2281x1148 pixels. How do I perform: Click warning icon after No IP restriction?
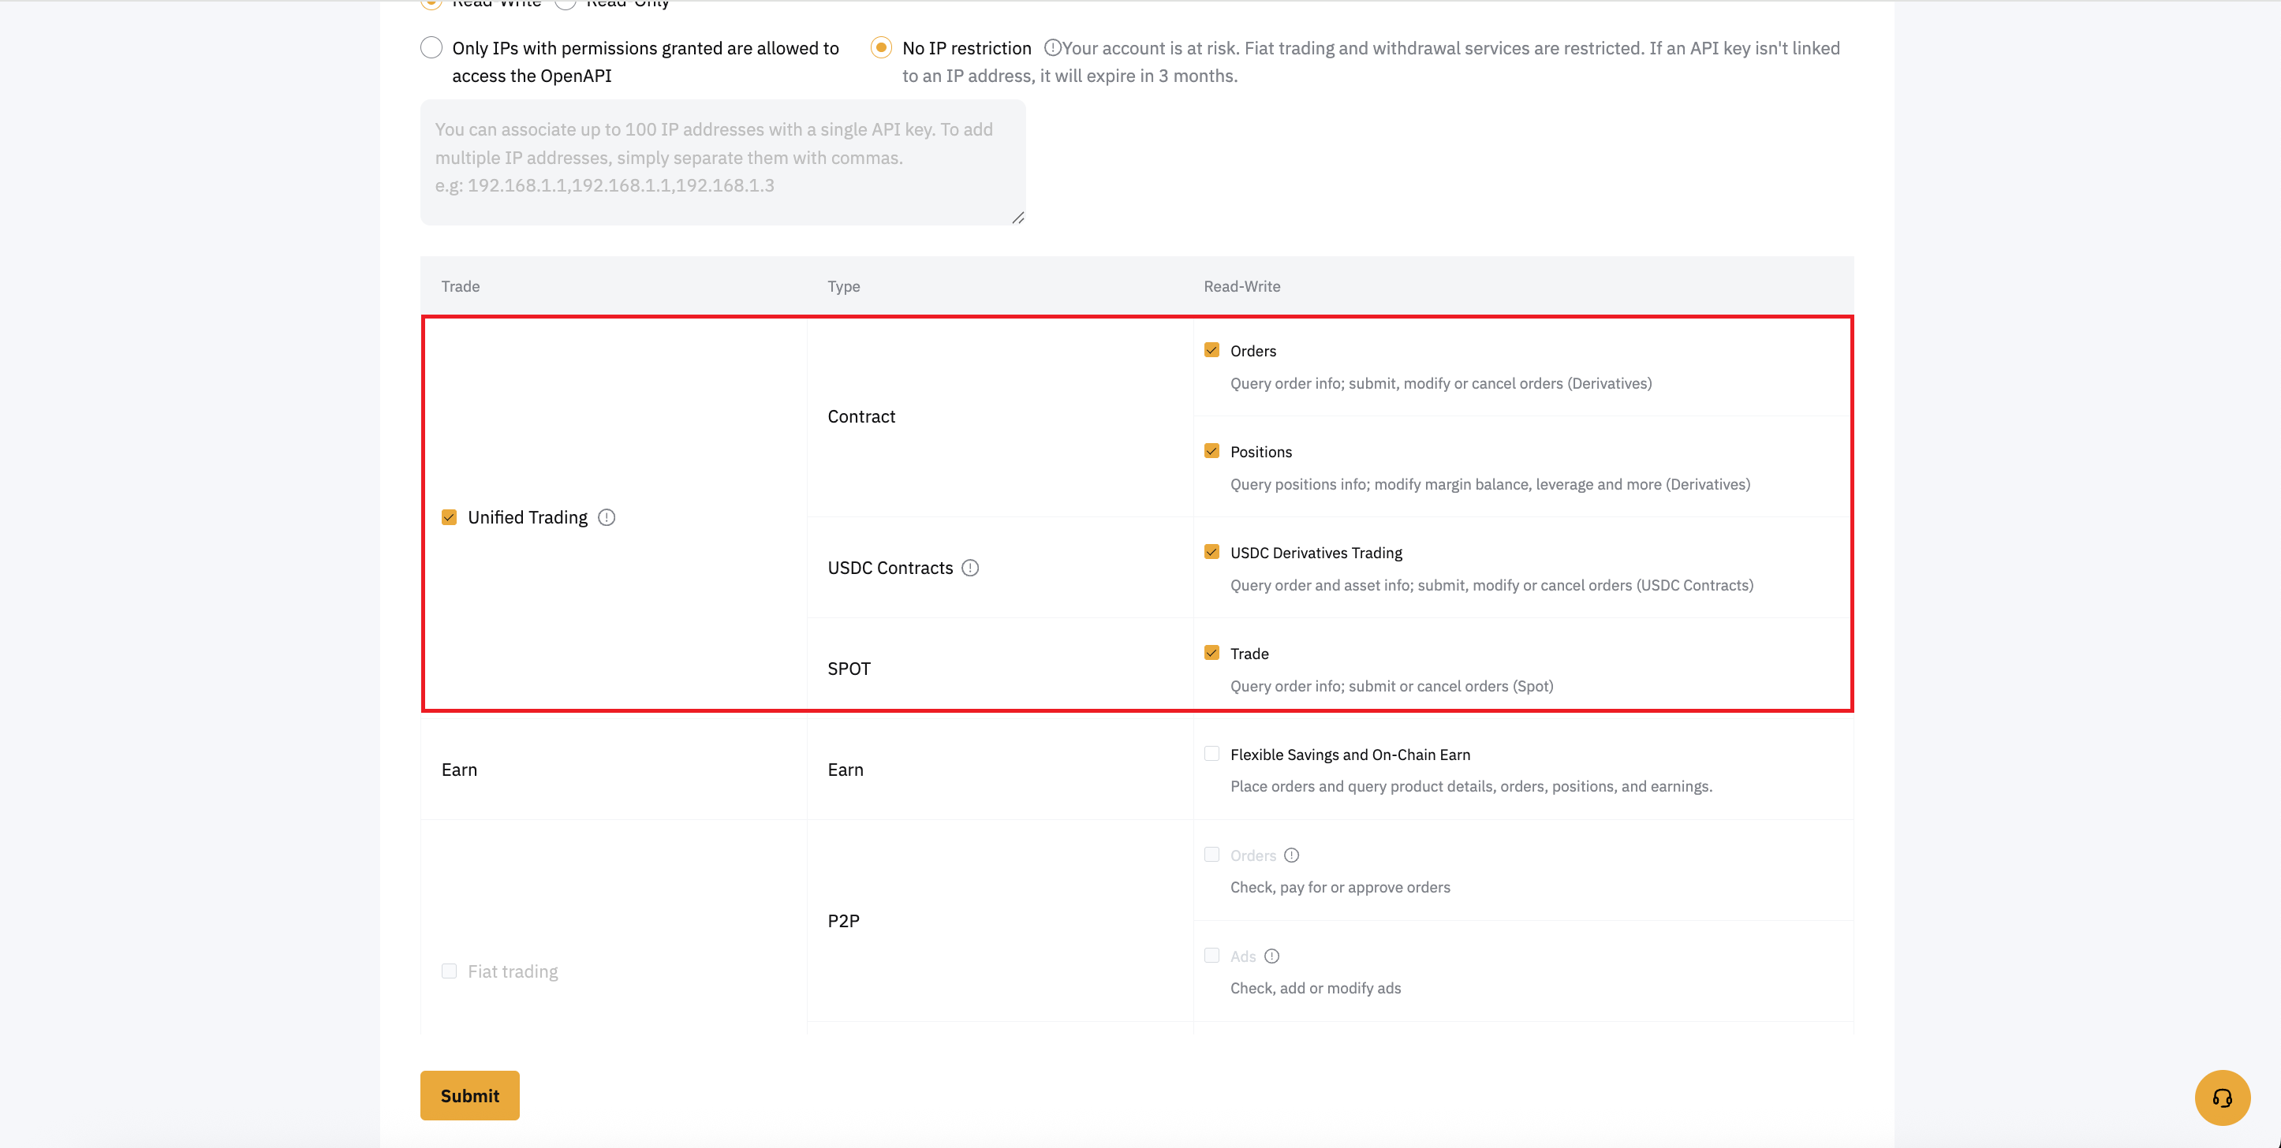click(x=1052, y=48)
